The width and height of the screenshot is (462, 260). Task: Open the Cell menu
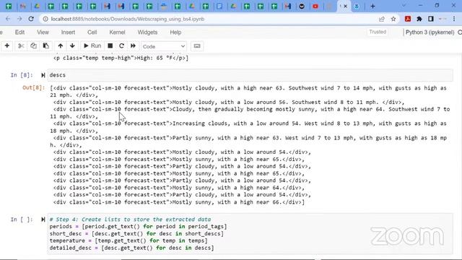click(x=92, y=32)
